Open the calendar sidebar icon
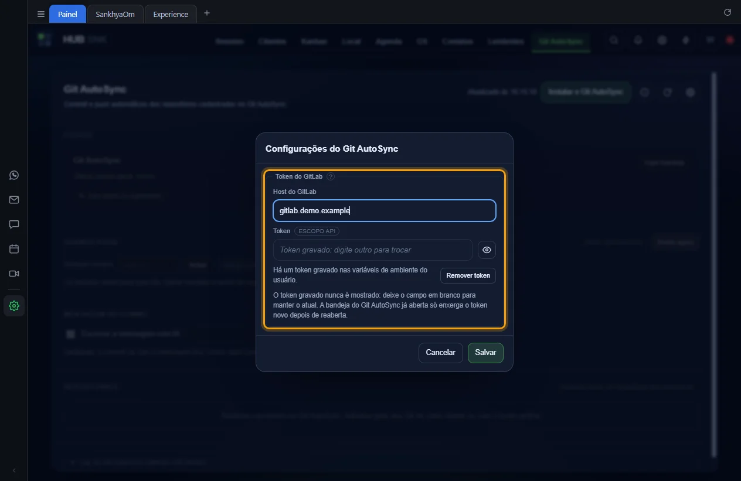 (x=14, y=249)
